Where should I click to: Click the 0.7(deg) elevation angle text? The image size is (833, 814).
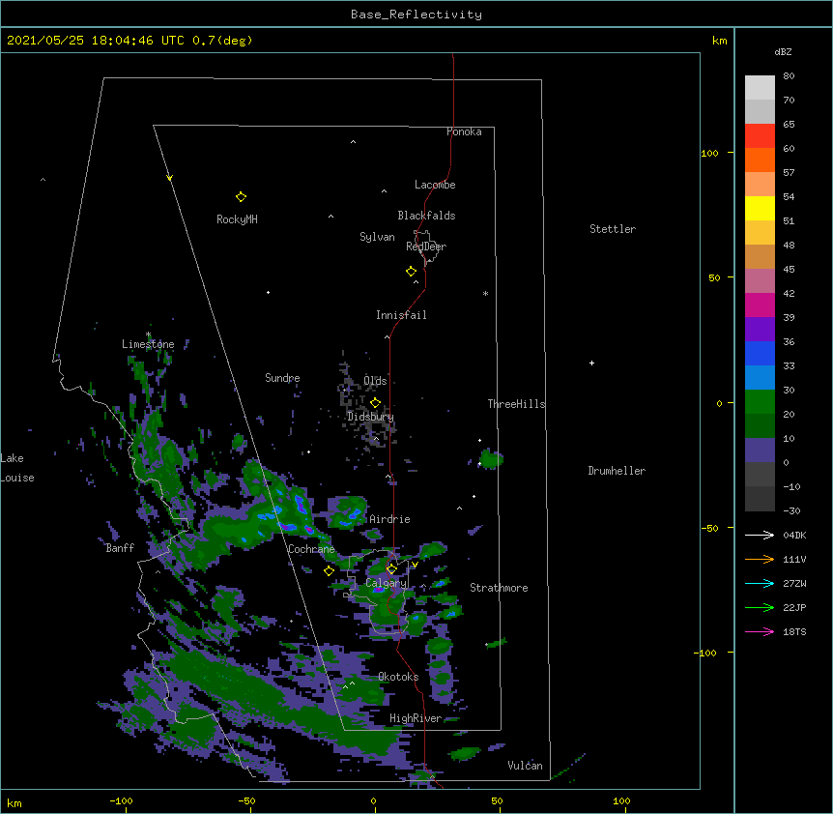coord(222,41)
